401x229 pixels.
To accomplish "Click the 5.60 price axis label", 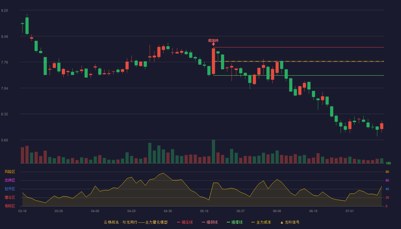I will [5, 140].
